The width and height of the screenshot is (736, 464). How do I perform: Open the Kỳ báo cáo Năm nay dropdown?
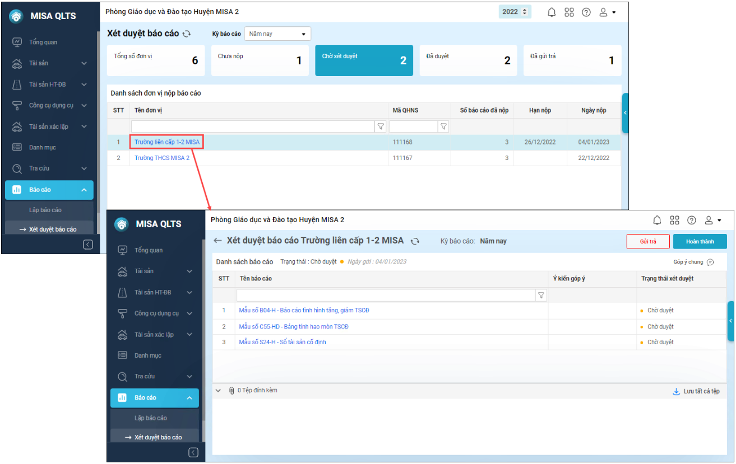tap(277, 34)
